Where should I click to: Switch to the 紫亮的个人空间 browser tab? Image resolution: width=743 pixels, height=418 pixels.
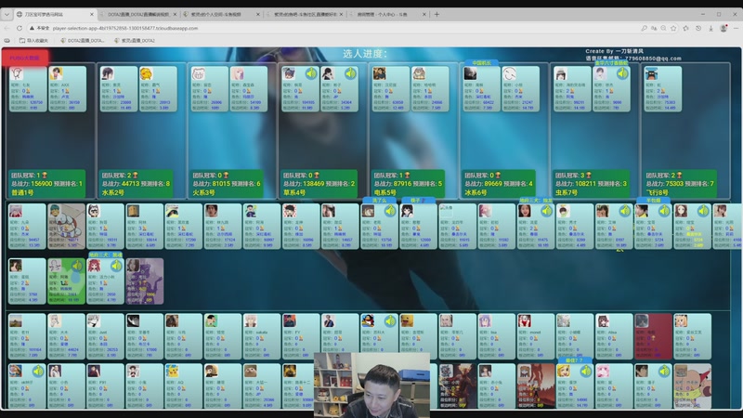[221, 14]
